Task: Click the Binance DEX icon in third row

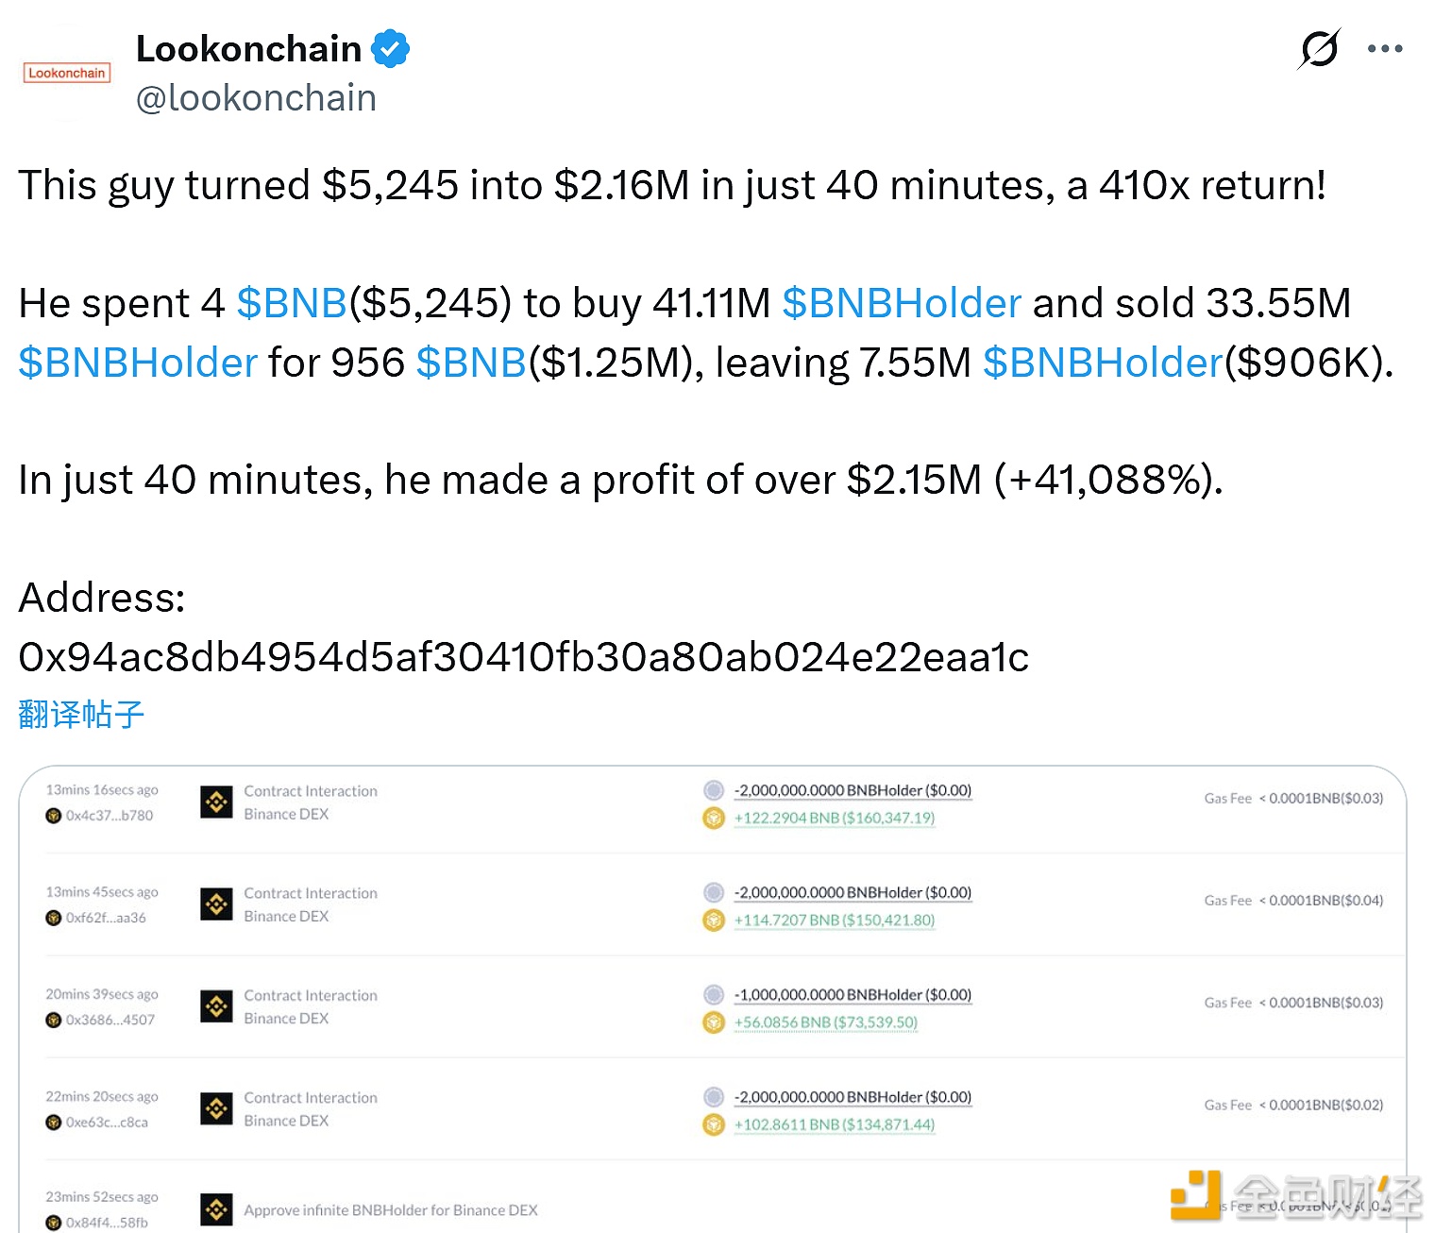Action: (217, 1006)
